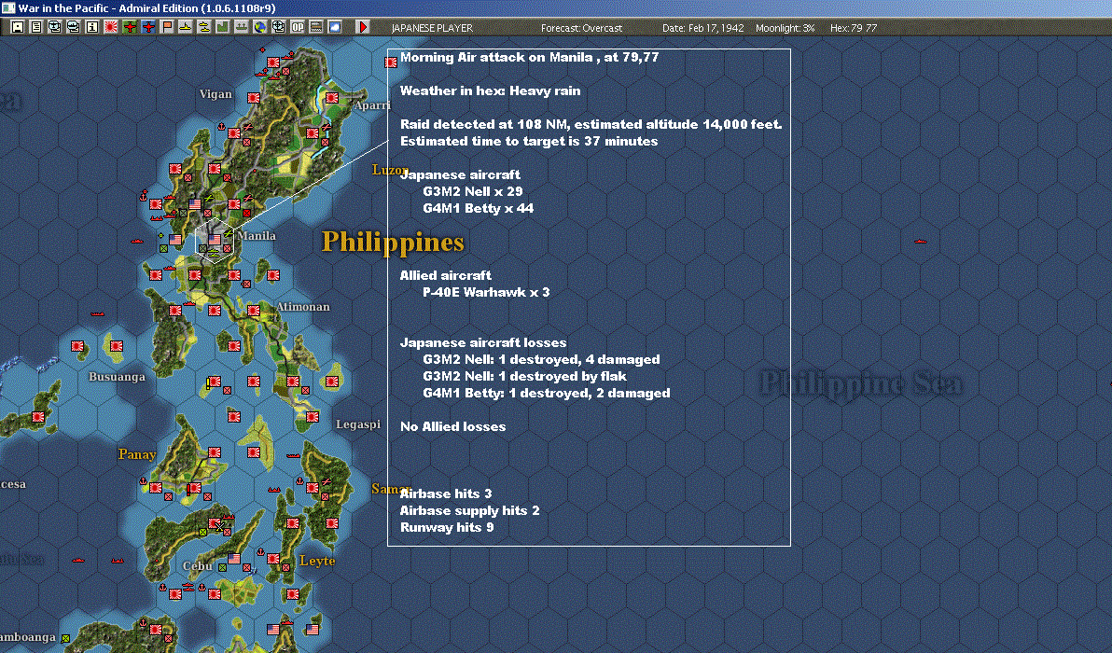
Task: Click the Cebu label on map
Action: click(197, 566)
